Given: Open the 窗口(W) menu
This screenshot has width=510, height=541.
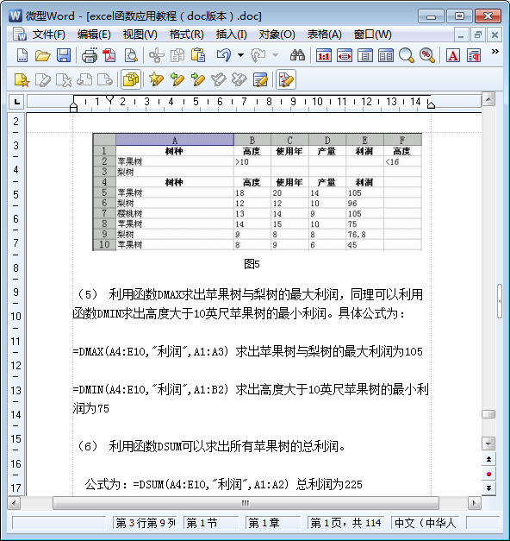Looking at the screenshot, I should (x=372, y=35).
